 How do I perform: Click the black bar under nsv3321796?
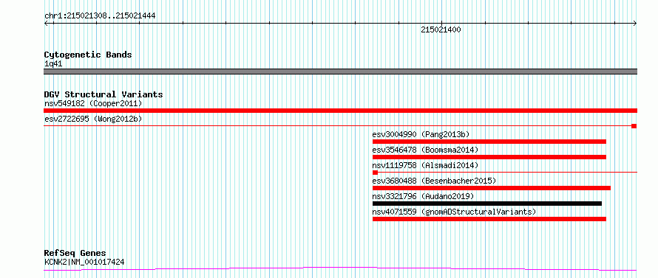487,204
